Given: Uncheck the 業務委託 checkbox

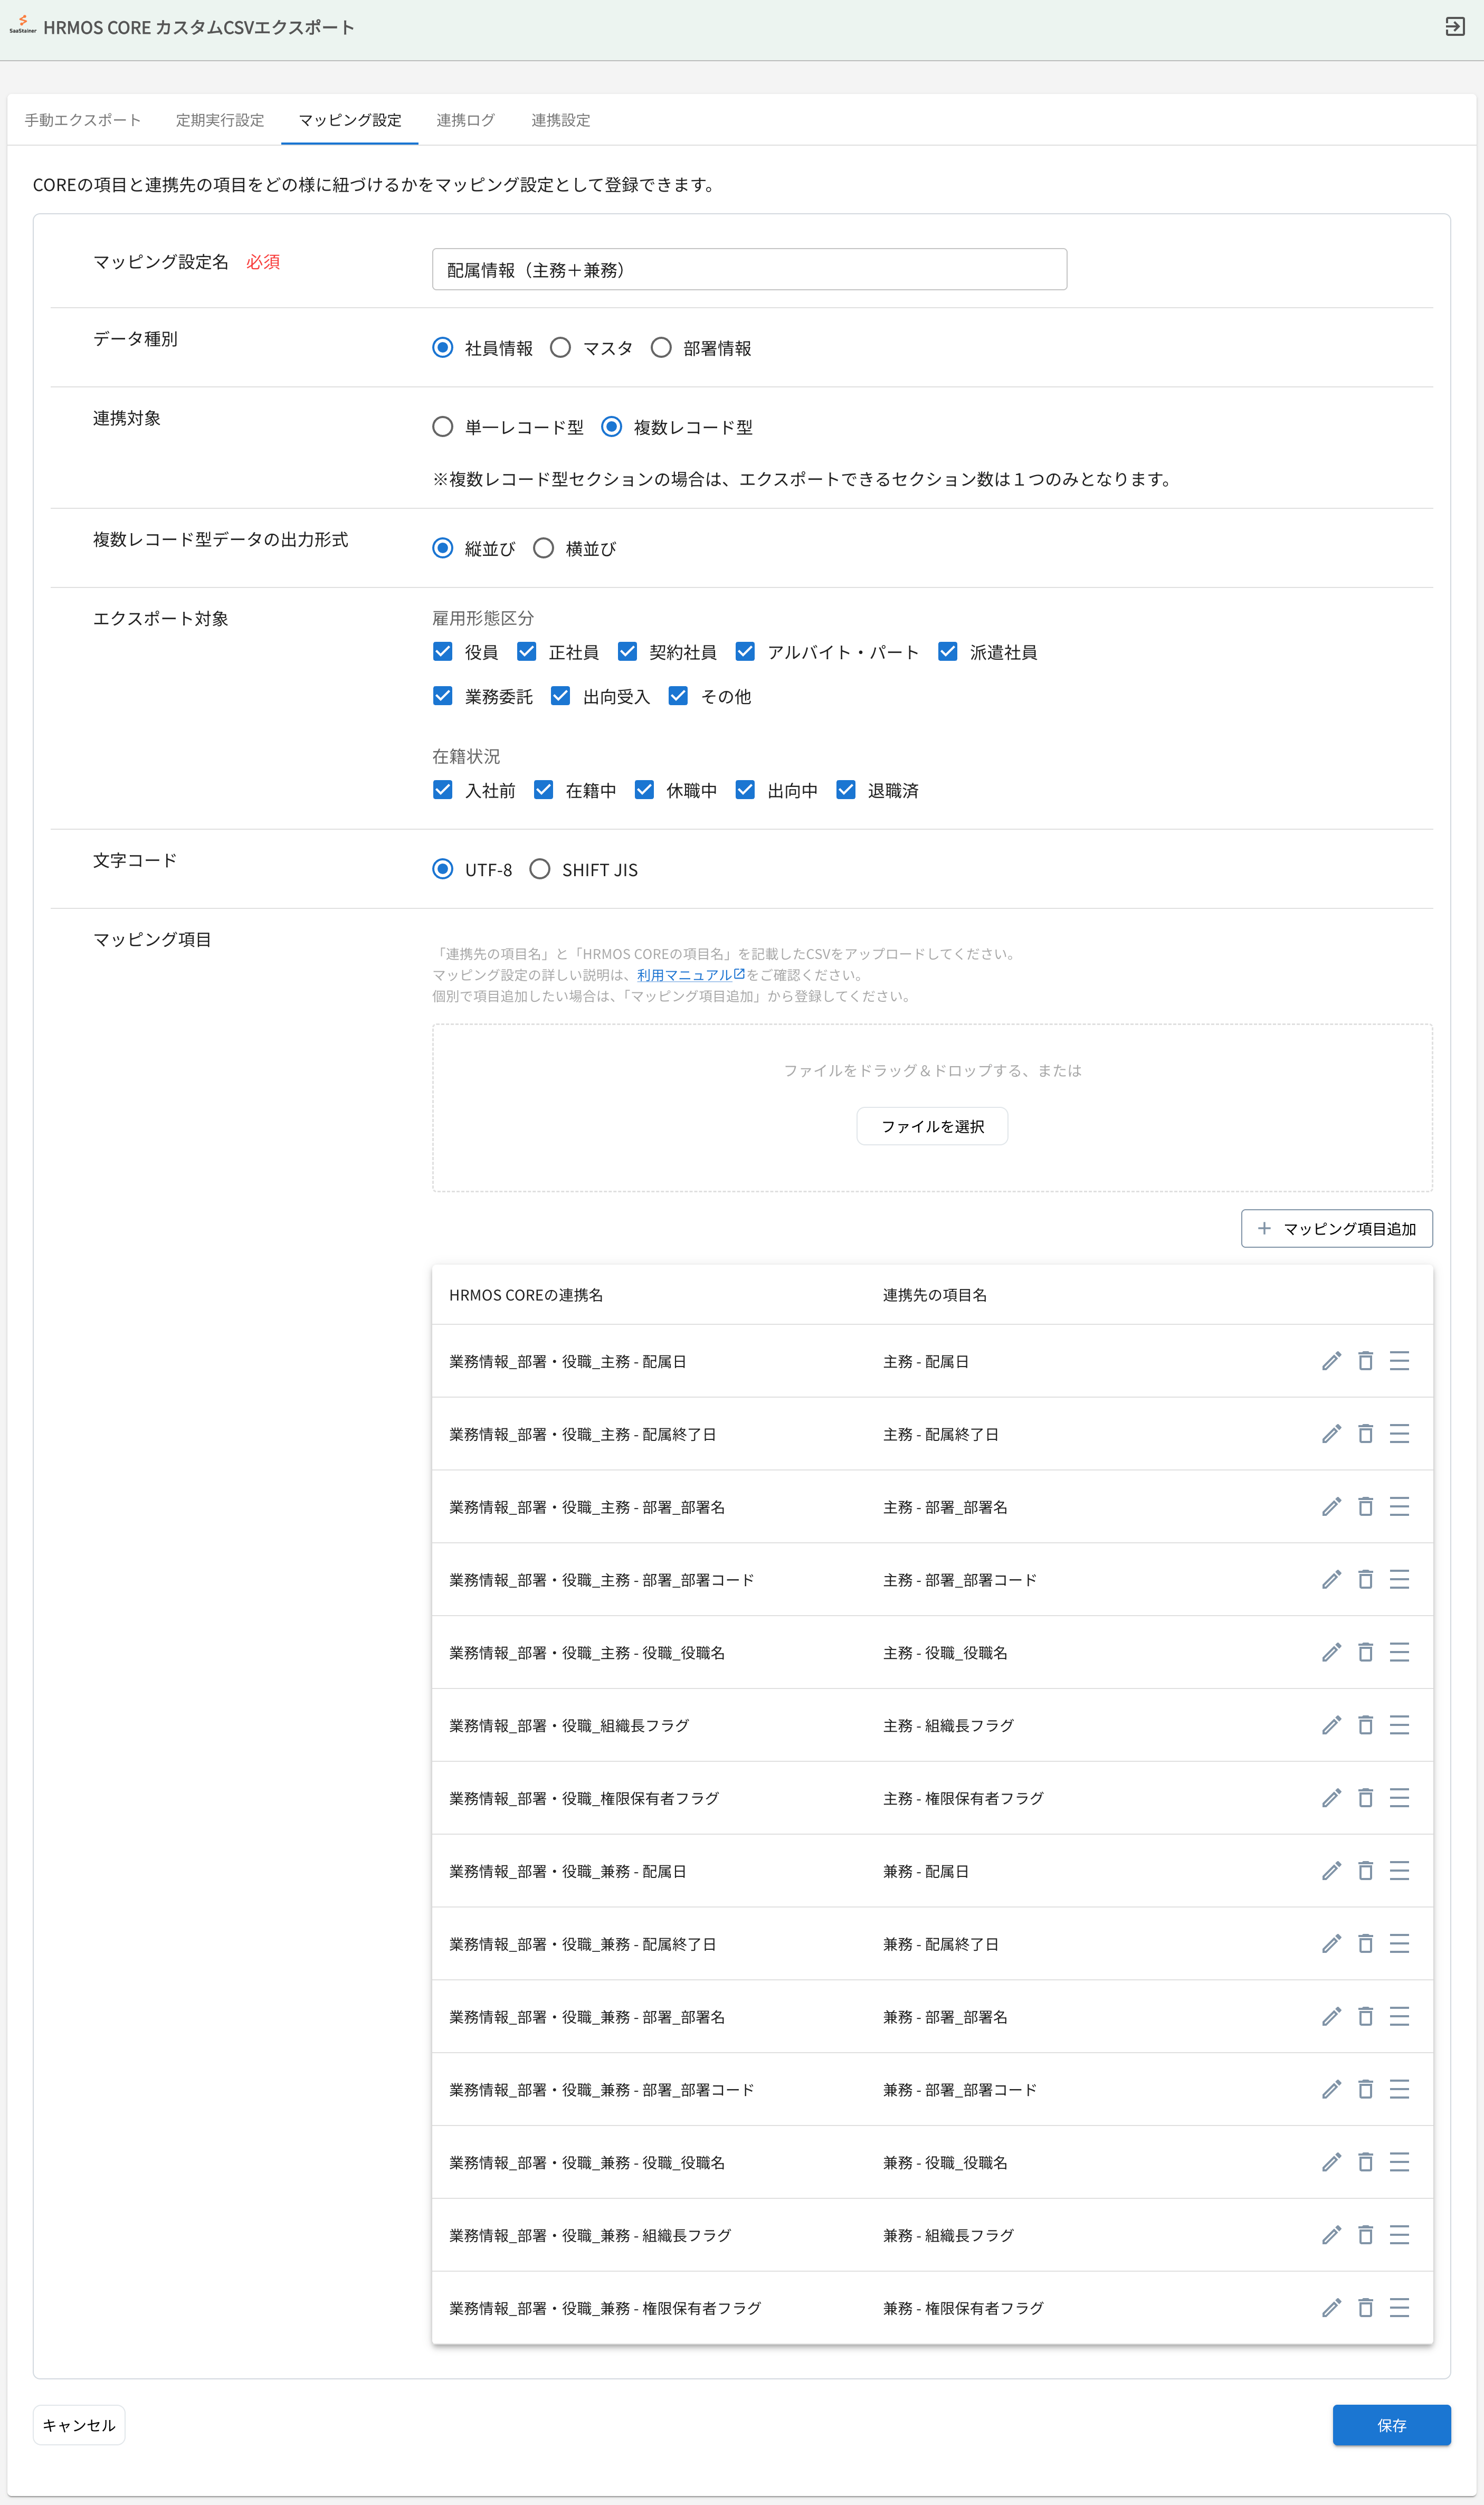Looking at the screenshot, I should 443,696.
